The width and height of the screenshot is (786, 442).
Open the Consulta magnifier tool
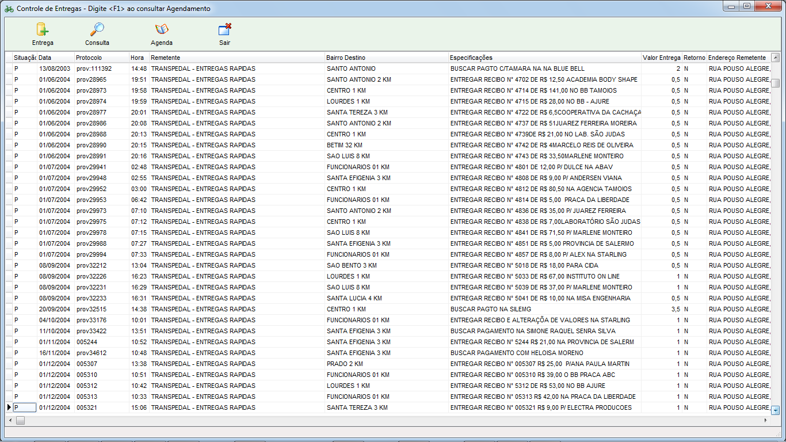[x=97, y=29]
